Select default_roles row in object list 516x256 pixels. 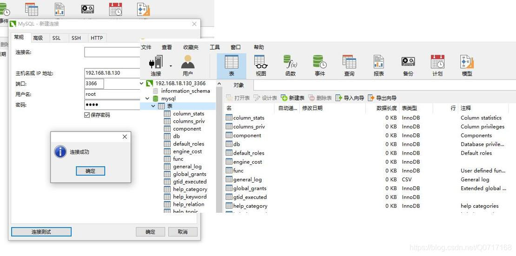coord(366,153)
